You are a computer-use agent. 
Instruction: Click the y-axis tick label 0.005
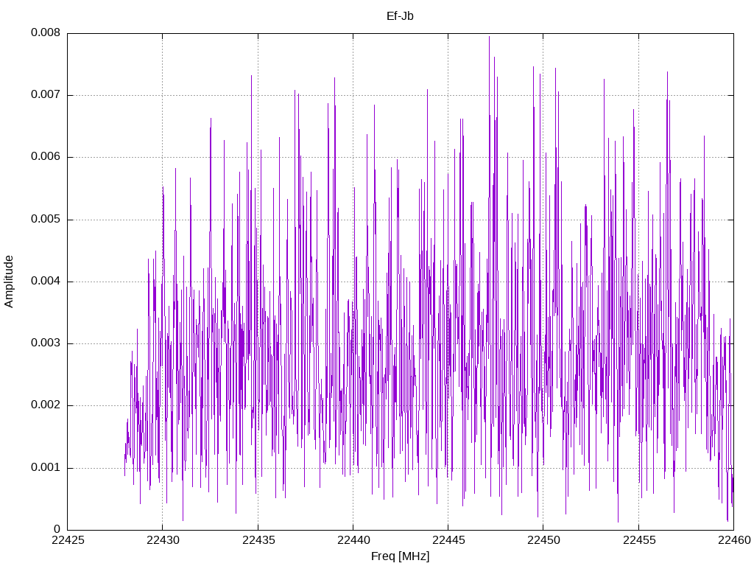click(46, 220)
